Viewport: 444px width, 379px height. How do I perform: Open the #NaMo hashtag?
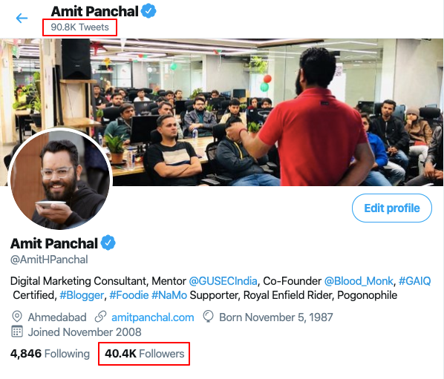click(x=169, y=295)
